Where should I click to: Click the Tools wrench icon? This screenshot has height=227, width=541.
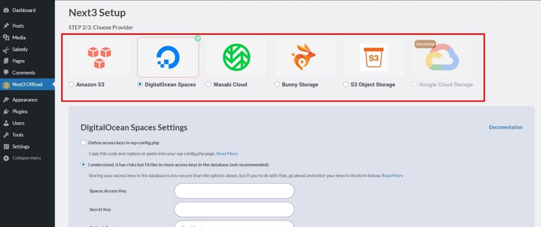(x=6, y=135)
